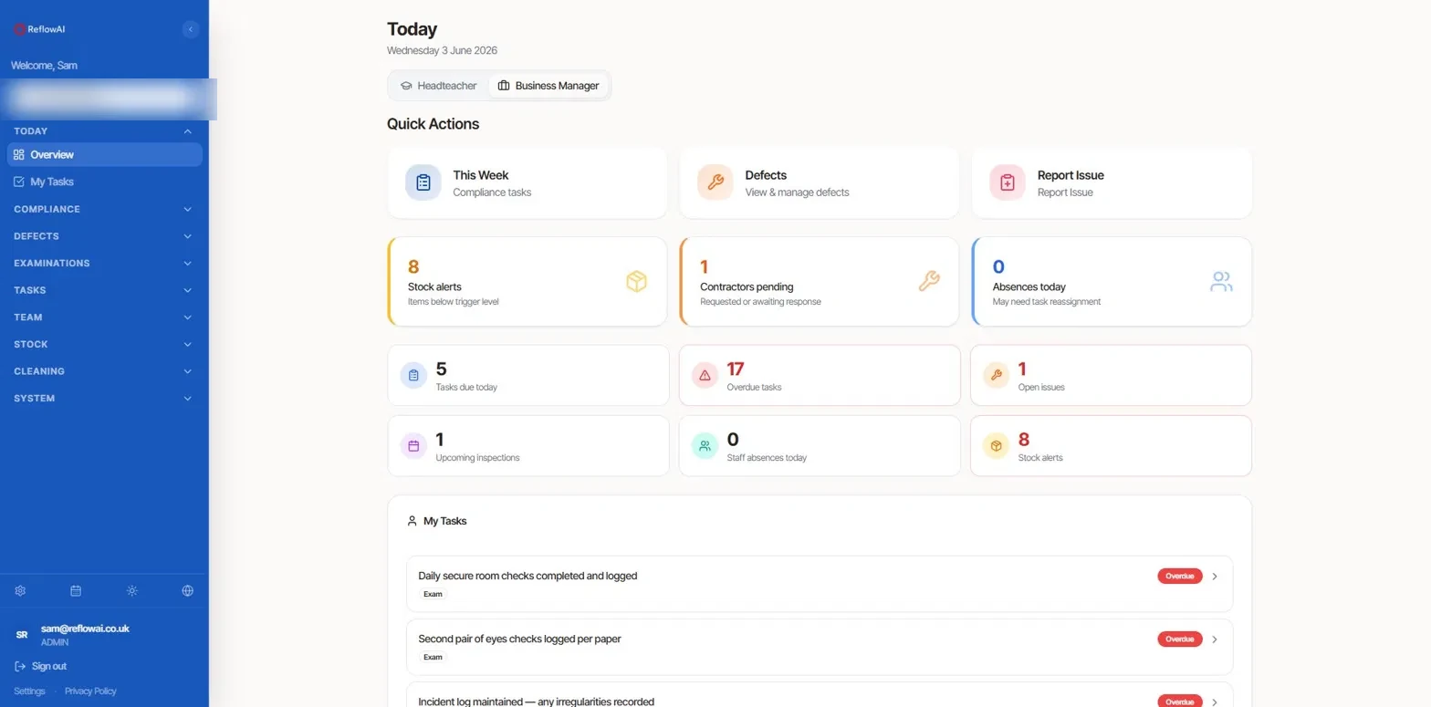The height and width of the screenshot is (707, 1431).
Task: Click the Tasks due today clipboard icon
Action: (x=413, y=375)
